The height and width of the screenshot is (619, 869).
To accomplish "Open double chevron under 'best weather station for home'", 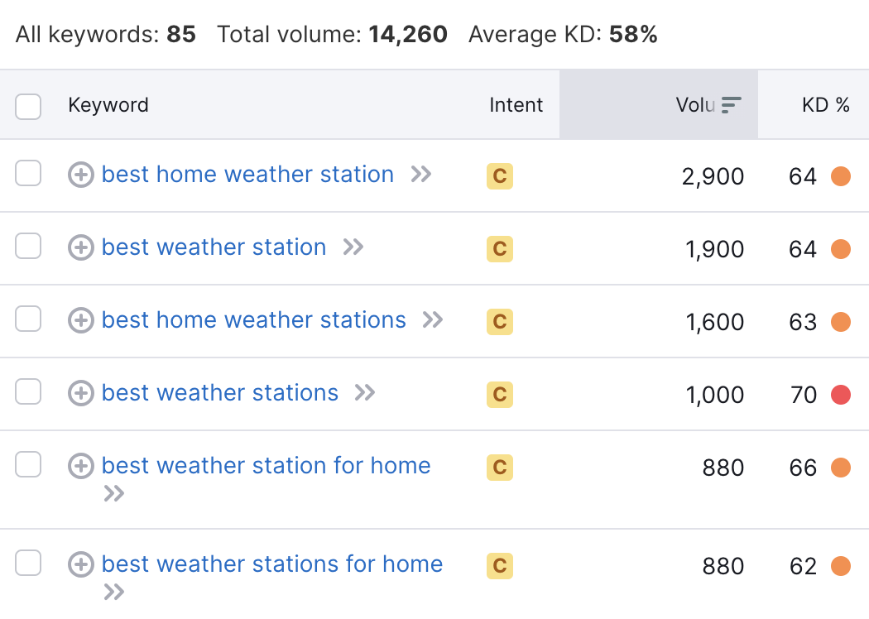I will pyautogui.click(x=114, y=493).
